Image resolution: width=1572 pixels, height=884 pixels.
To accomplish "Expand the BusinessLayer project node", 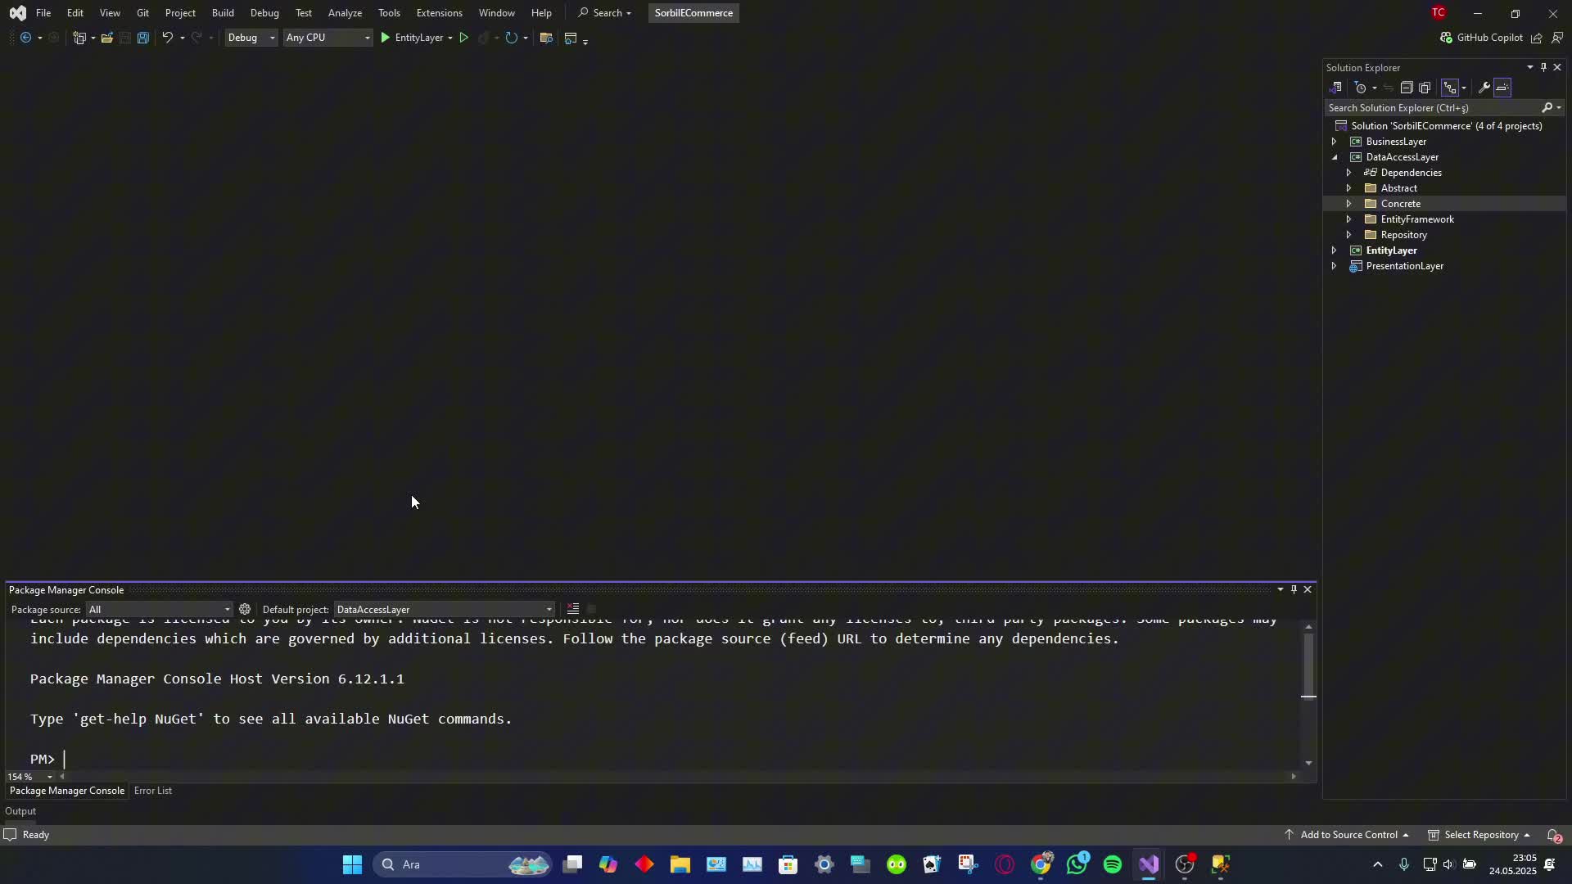I will tap(1334, 142).
